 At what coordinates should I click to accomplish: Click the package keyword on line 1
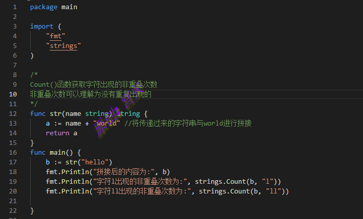[x=44, y=7]
